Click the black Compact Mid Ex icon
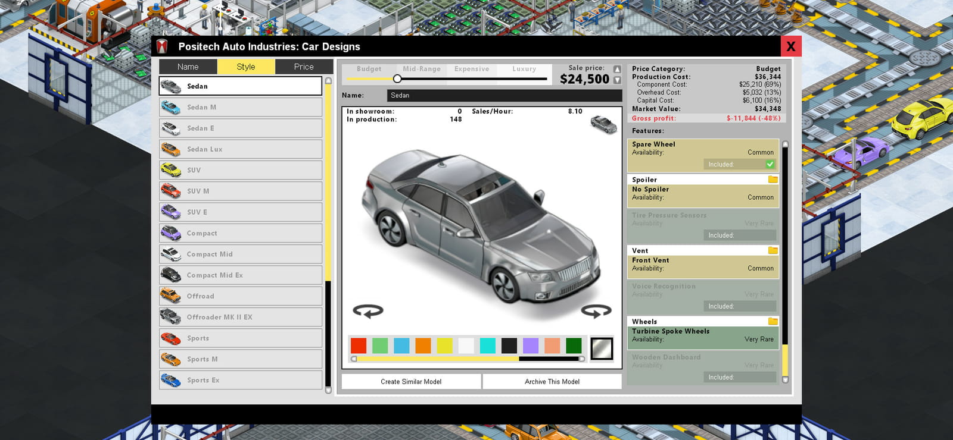This screenshot has height=440, width=953. click(171, 275)
